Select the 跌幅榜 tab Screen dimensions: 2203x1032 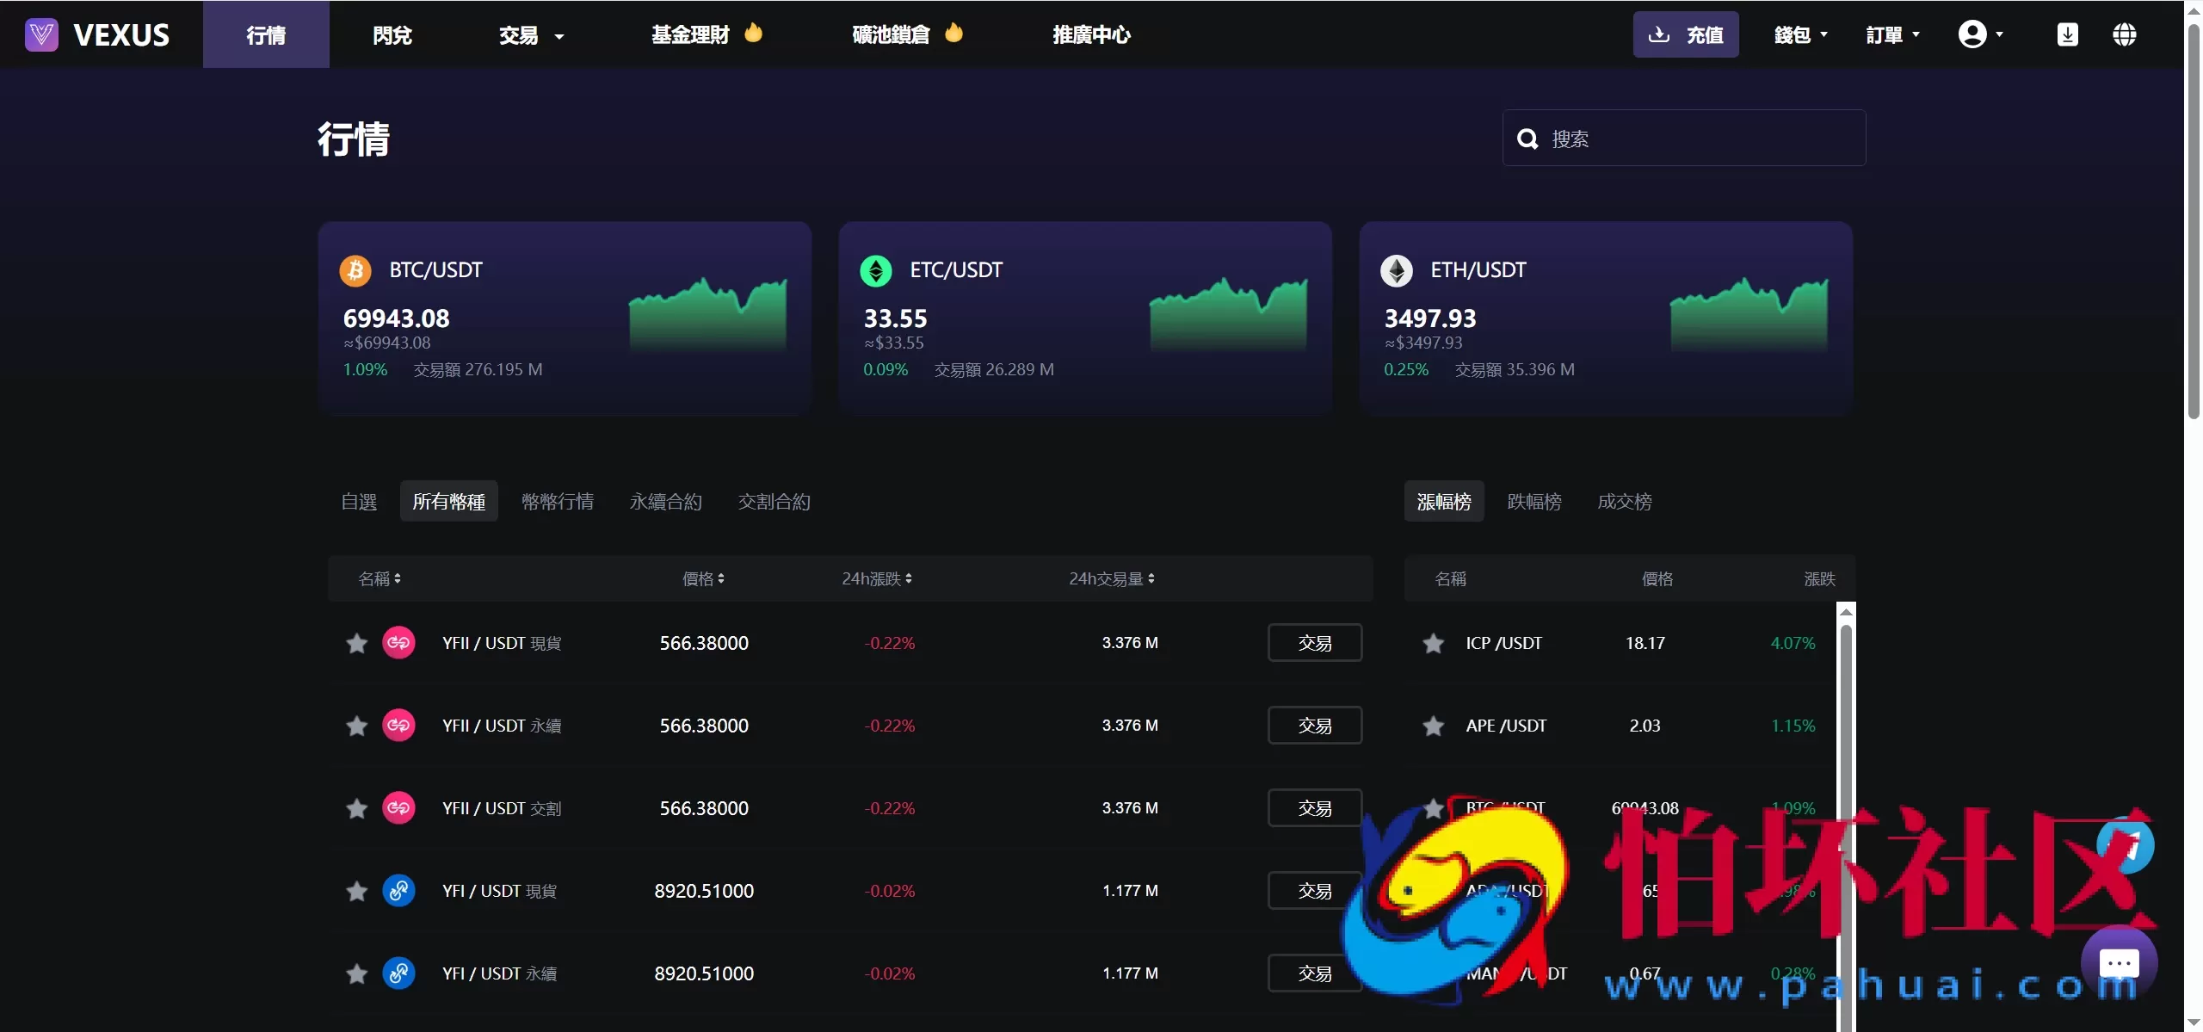(1534, 501)
